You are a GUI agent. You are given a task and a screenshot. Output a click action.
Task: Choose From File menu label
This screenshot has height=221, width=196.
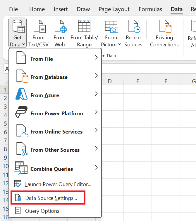(42, 59)
